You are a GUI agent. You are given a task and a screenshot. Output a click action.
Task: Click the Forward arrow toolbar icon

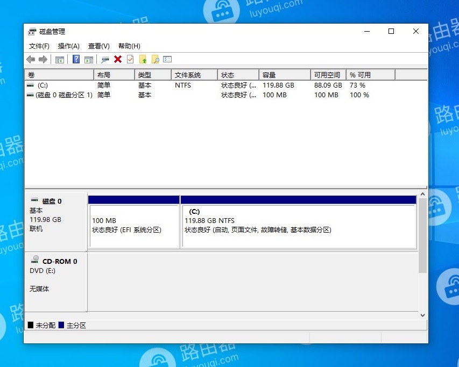(x=43, y=59)
